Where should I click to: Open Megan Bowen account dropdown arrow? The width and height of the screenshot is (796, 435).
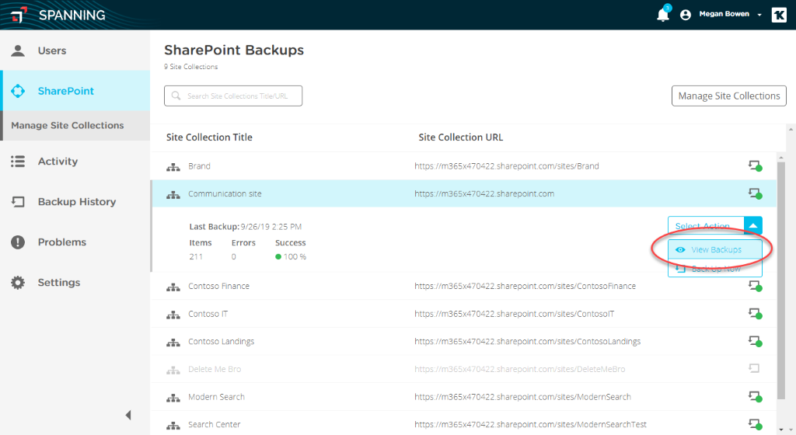coord(759,15)
